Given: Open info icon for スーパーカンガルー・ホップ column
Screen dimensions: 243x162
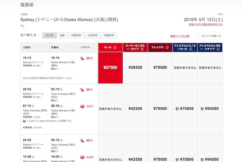Looking at the screenshot, I should coord(142,49).
